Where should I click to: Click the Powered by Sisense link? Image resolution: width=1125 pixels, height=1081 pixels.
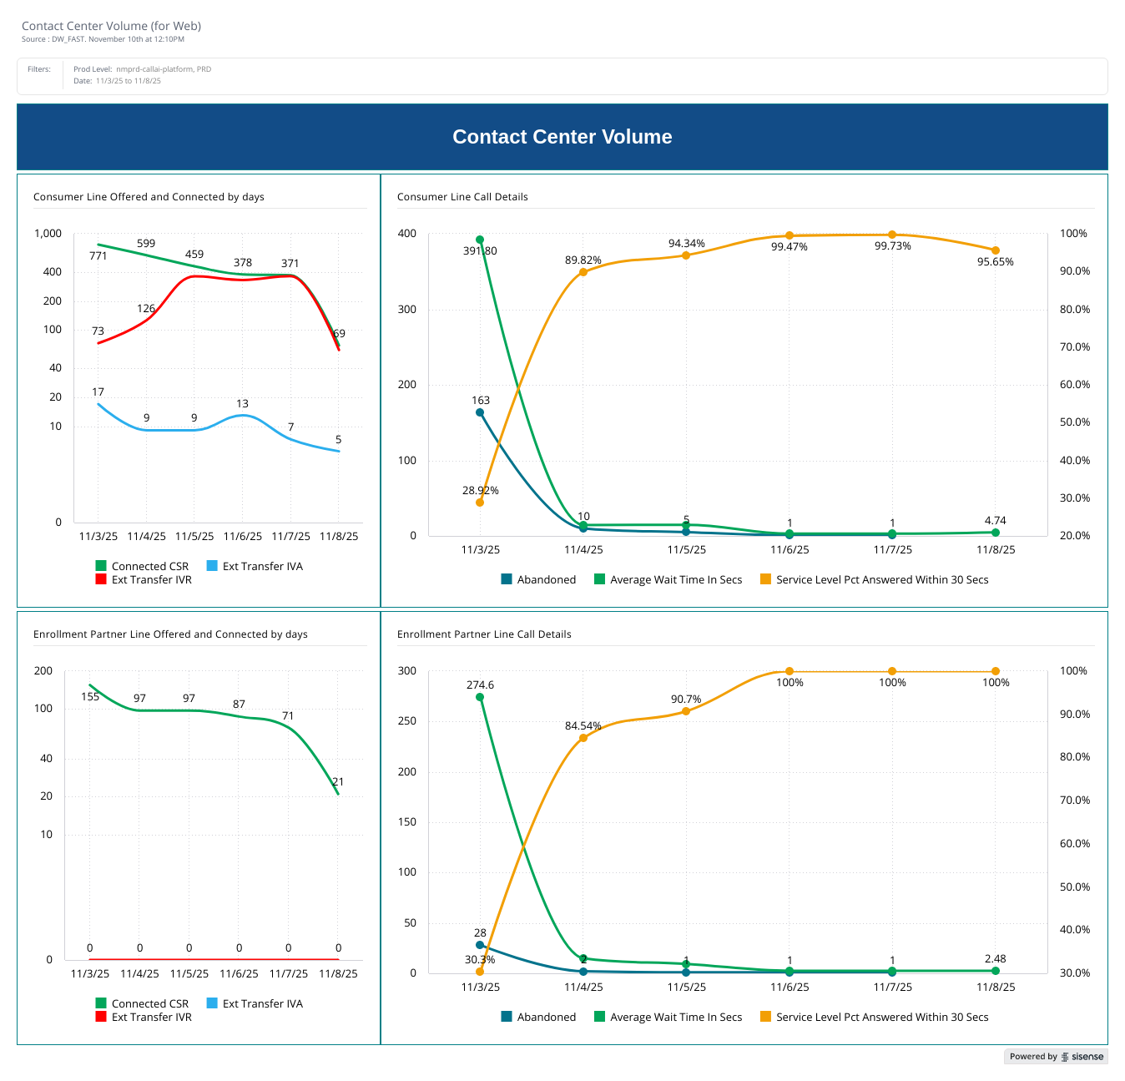pyautogui.click(x=1056, y=1057)
